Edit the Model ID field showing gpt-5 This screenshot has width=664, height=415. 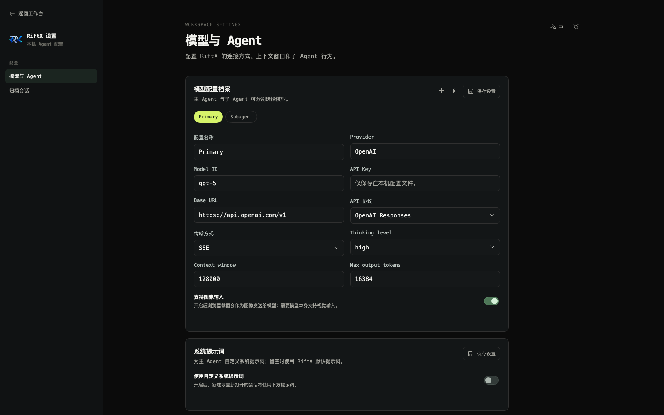click(x=269, y=183)
